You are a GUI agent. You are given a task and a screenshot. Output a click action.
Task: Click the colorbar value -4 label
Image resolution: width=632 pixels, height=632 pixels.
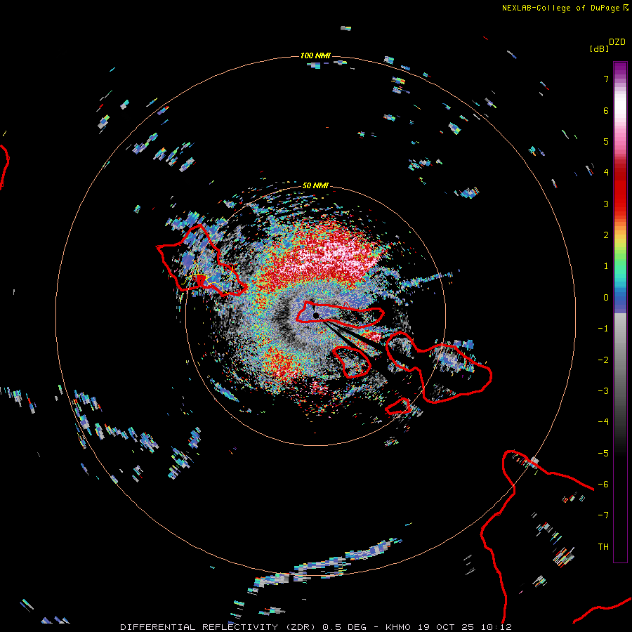(x=603, y=421)
